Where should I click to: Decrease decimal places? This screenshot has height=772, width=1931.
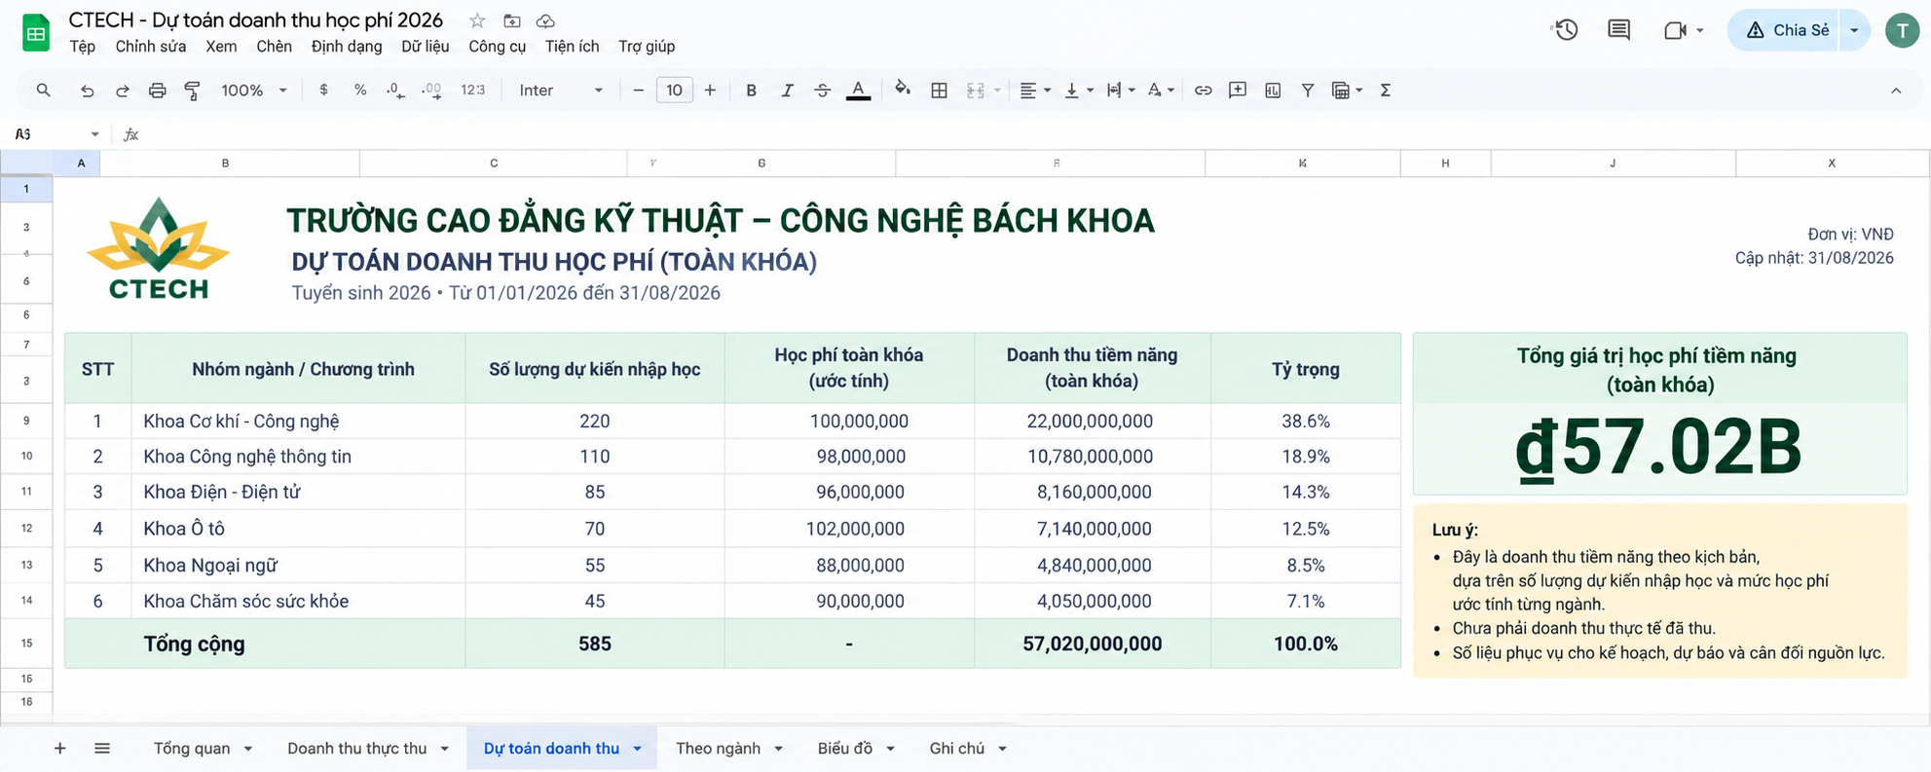pos(394,91)
